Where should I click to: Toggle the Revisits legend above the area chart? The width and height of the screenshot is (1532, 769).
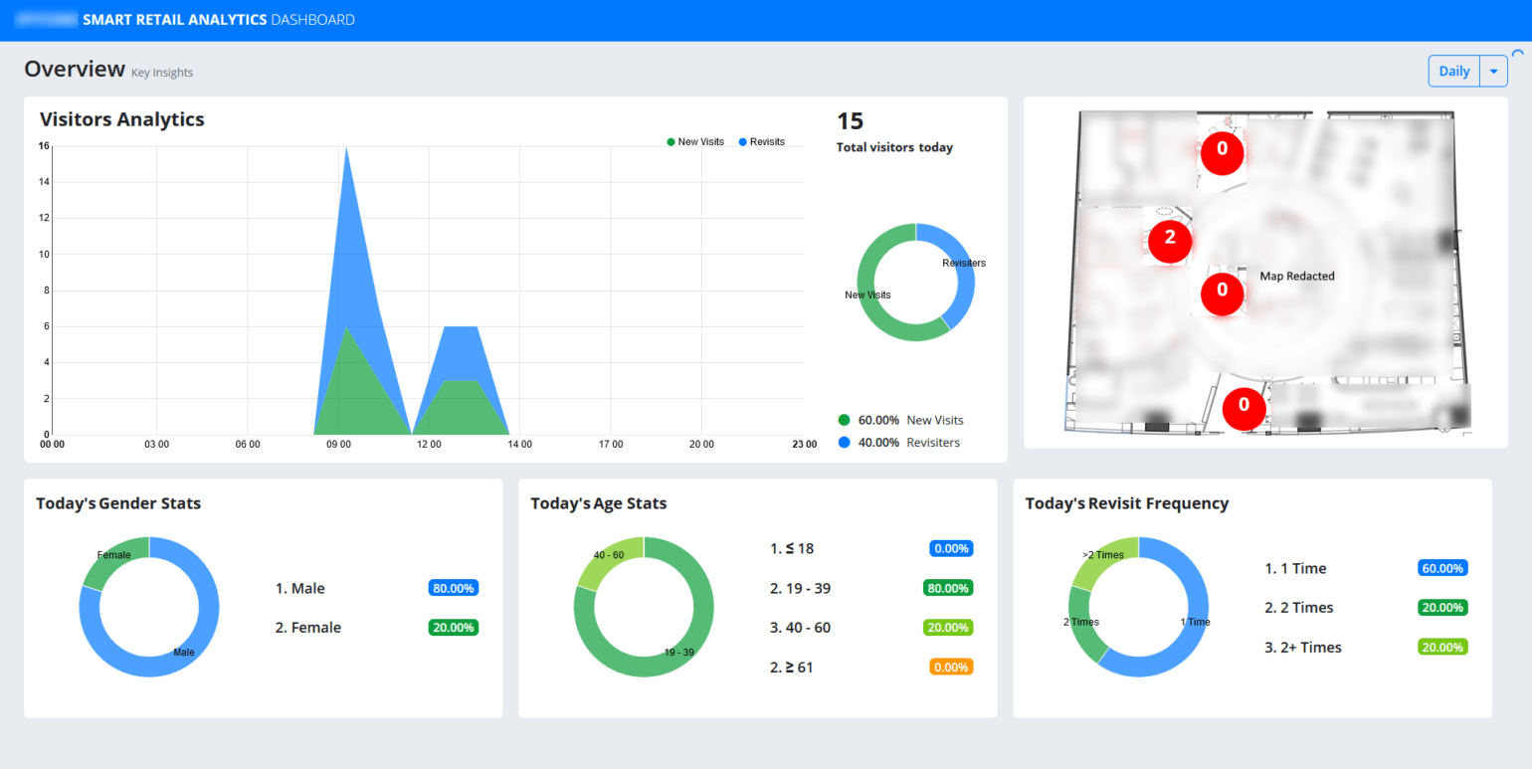[x=761, y=142]
